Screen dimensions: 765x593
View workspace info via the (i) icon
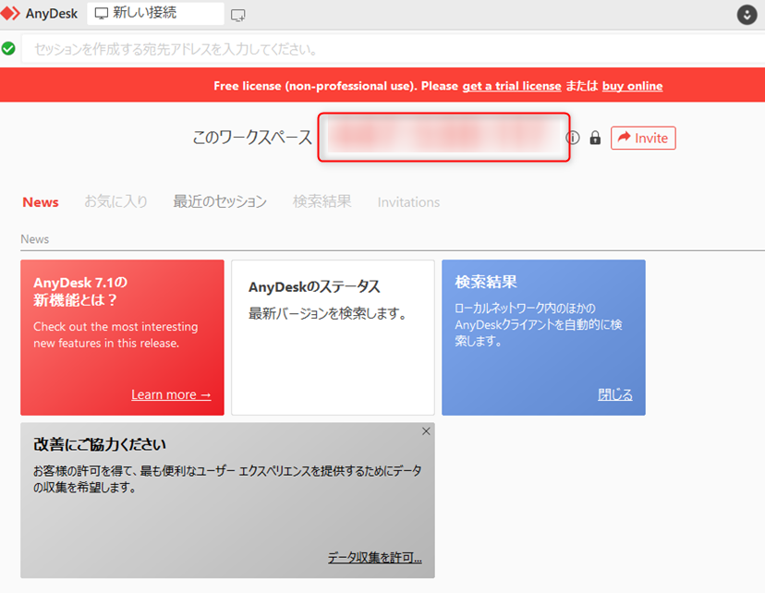(574, 137)
